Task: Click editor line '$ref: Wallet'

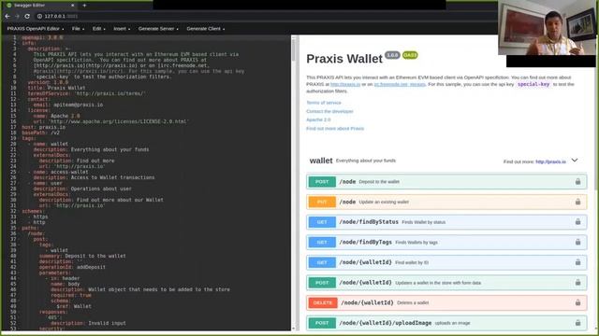Action: click(x=74, y=306)
